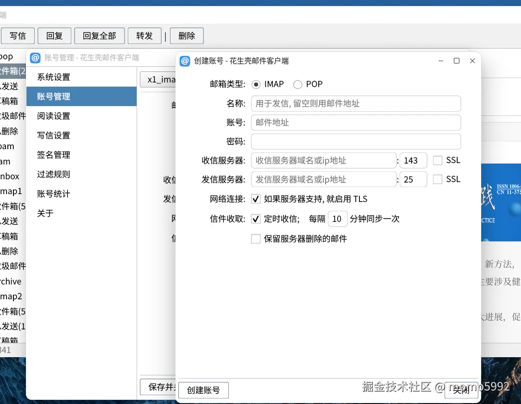Click the @ icon on 账号管理 window title bar
Image resolution: width=521 pixels, height=404 pixels.
[35, 57]
